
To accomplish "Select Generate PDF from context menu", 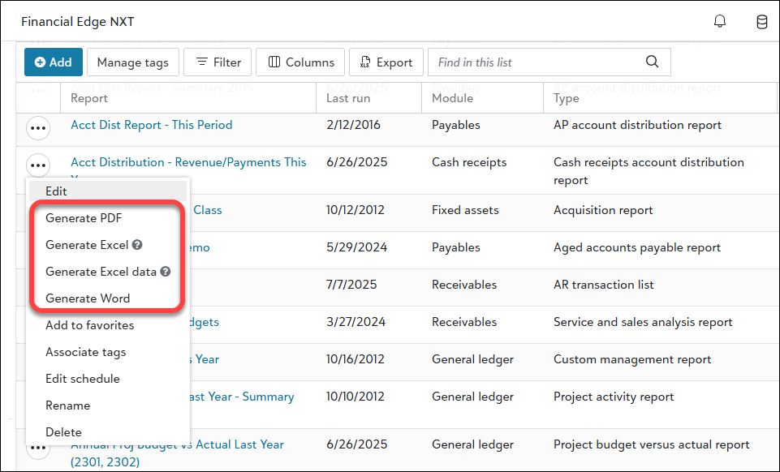I will click(84, 218).
